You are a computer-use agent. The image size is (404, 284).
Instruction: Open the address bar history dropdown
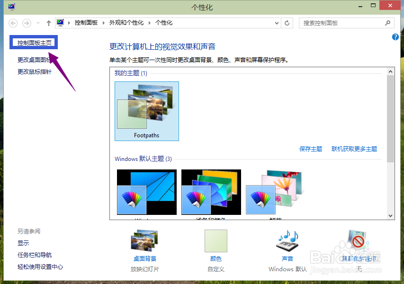click(x=277, y=23)
